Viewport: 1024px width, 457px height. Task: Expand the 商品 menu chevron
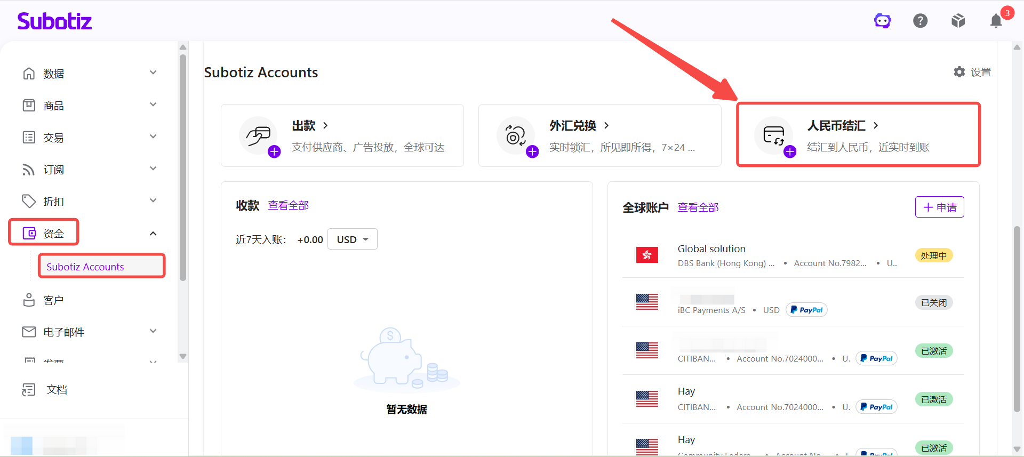tap(153, 105)
